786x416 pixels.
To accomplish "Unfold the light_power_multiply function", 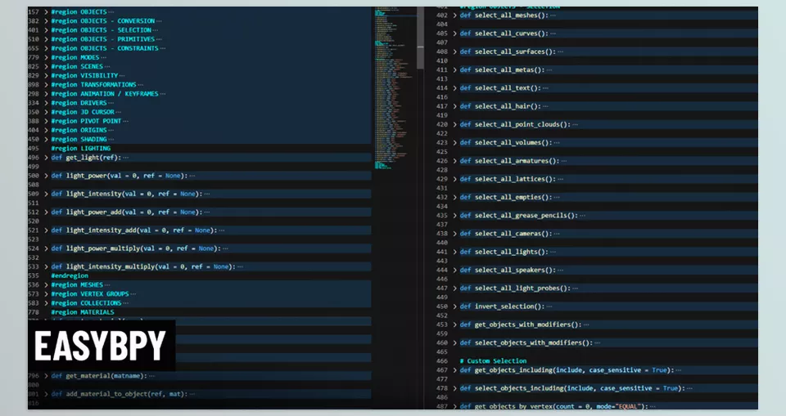I will pos(46,248).
